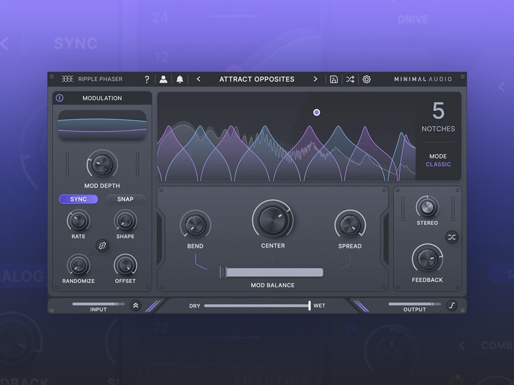Open the Mode Classic selector
The height and width of the screenshot is (385, 514).
pyautogui.click(x=439, y=160)
